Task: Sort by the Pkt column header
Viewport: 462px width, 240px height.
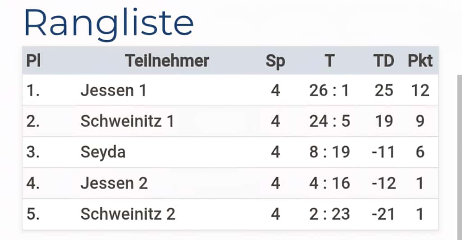Action: click(420, 60)
